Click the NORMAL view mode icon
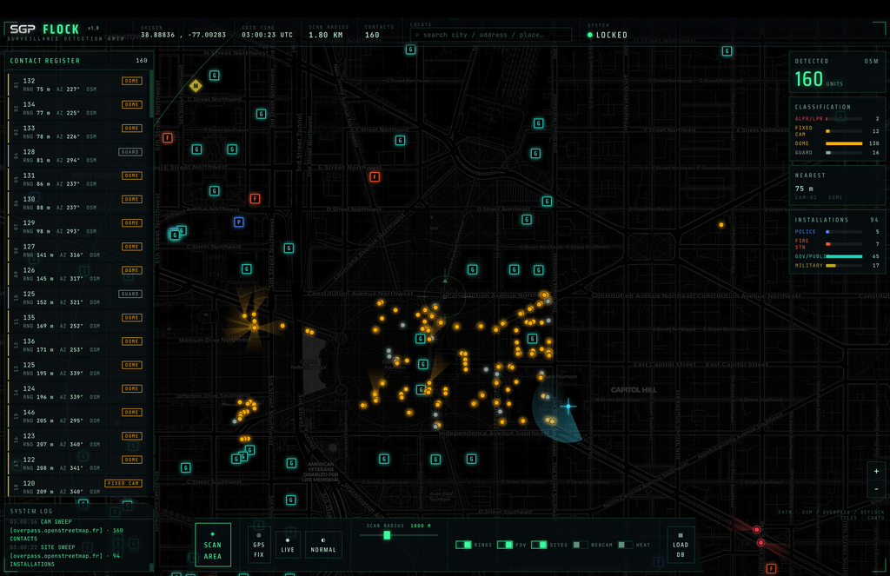This screenshot has width=890, height=576. point(323,545)
